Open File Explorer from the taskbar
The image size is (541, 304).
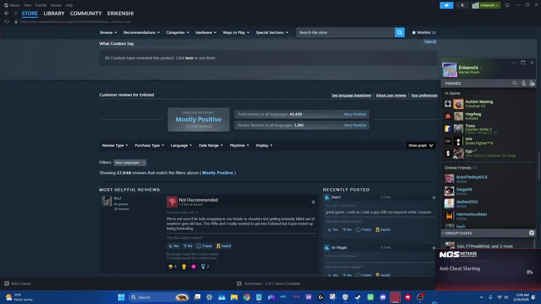tap(234, 297)
